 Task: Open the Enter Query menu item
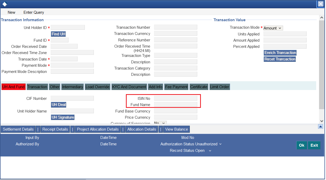(34, 12)
